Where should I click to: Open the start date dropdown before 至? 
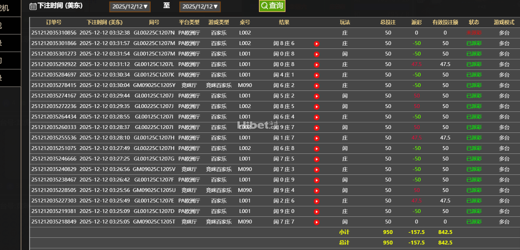130,6
